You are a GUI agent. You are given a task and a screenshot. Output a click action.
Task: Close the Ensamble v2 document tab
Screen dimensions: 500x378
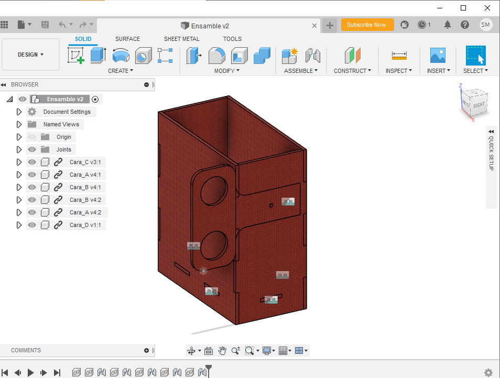pos(314,26)
